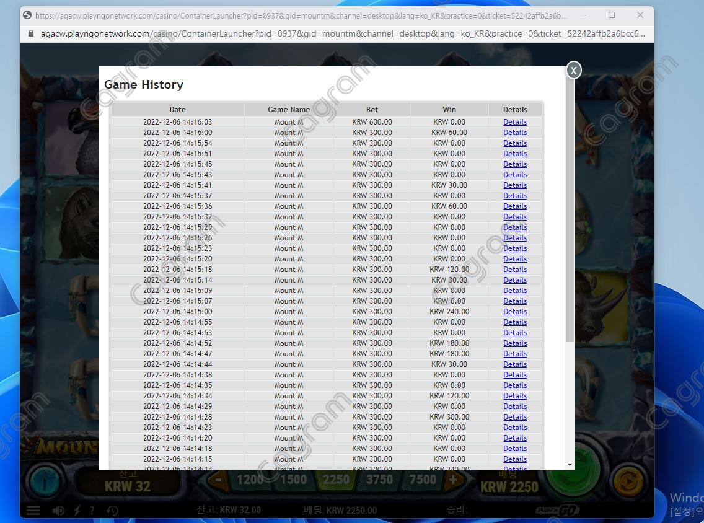704x523 pixels.
Task: Choose the 7500 bet option
Action: coord(423,480)
